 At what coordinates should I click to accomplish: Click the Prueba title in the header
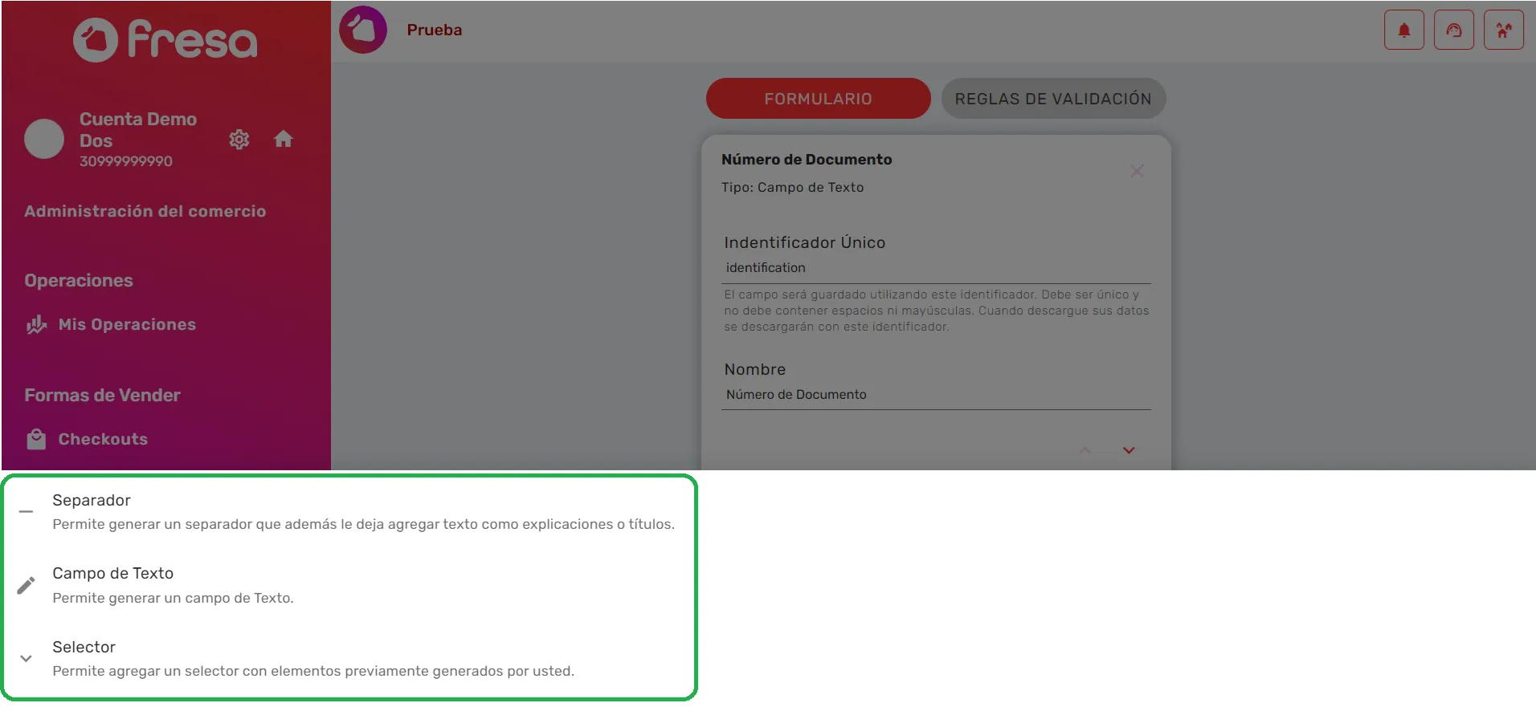pyautogui.click(x=435, y=30)
